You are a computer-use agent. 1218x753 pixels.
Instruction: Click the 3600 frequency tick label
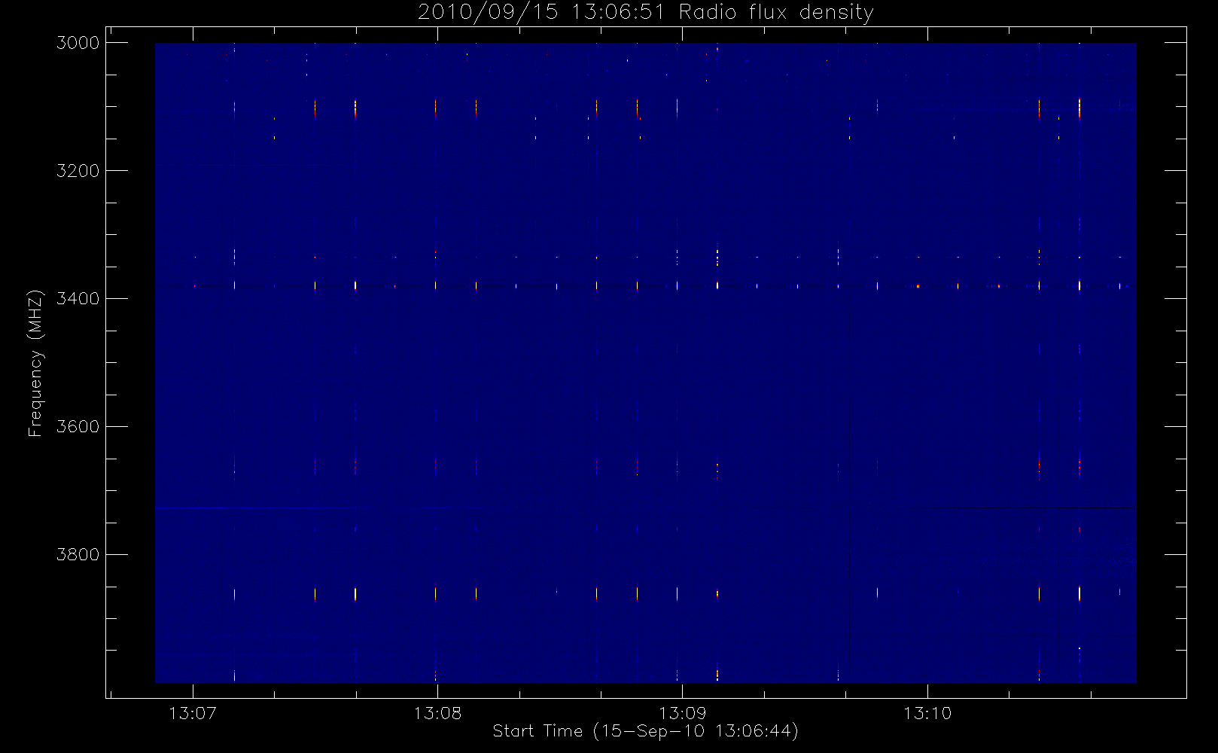[x=78, y=427]
